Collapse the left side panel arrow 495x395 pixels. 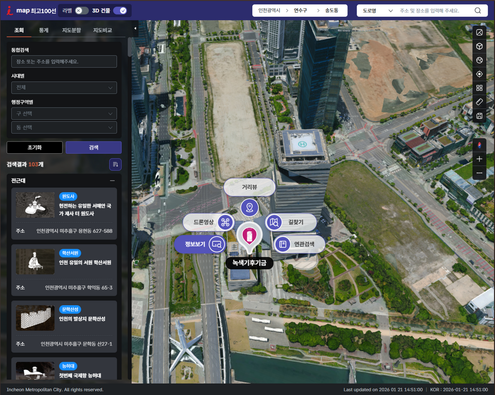(x=135, y=28)
